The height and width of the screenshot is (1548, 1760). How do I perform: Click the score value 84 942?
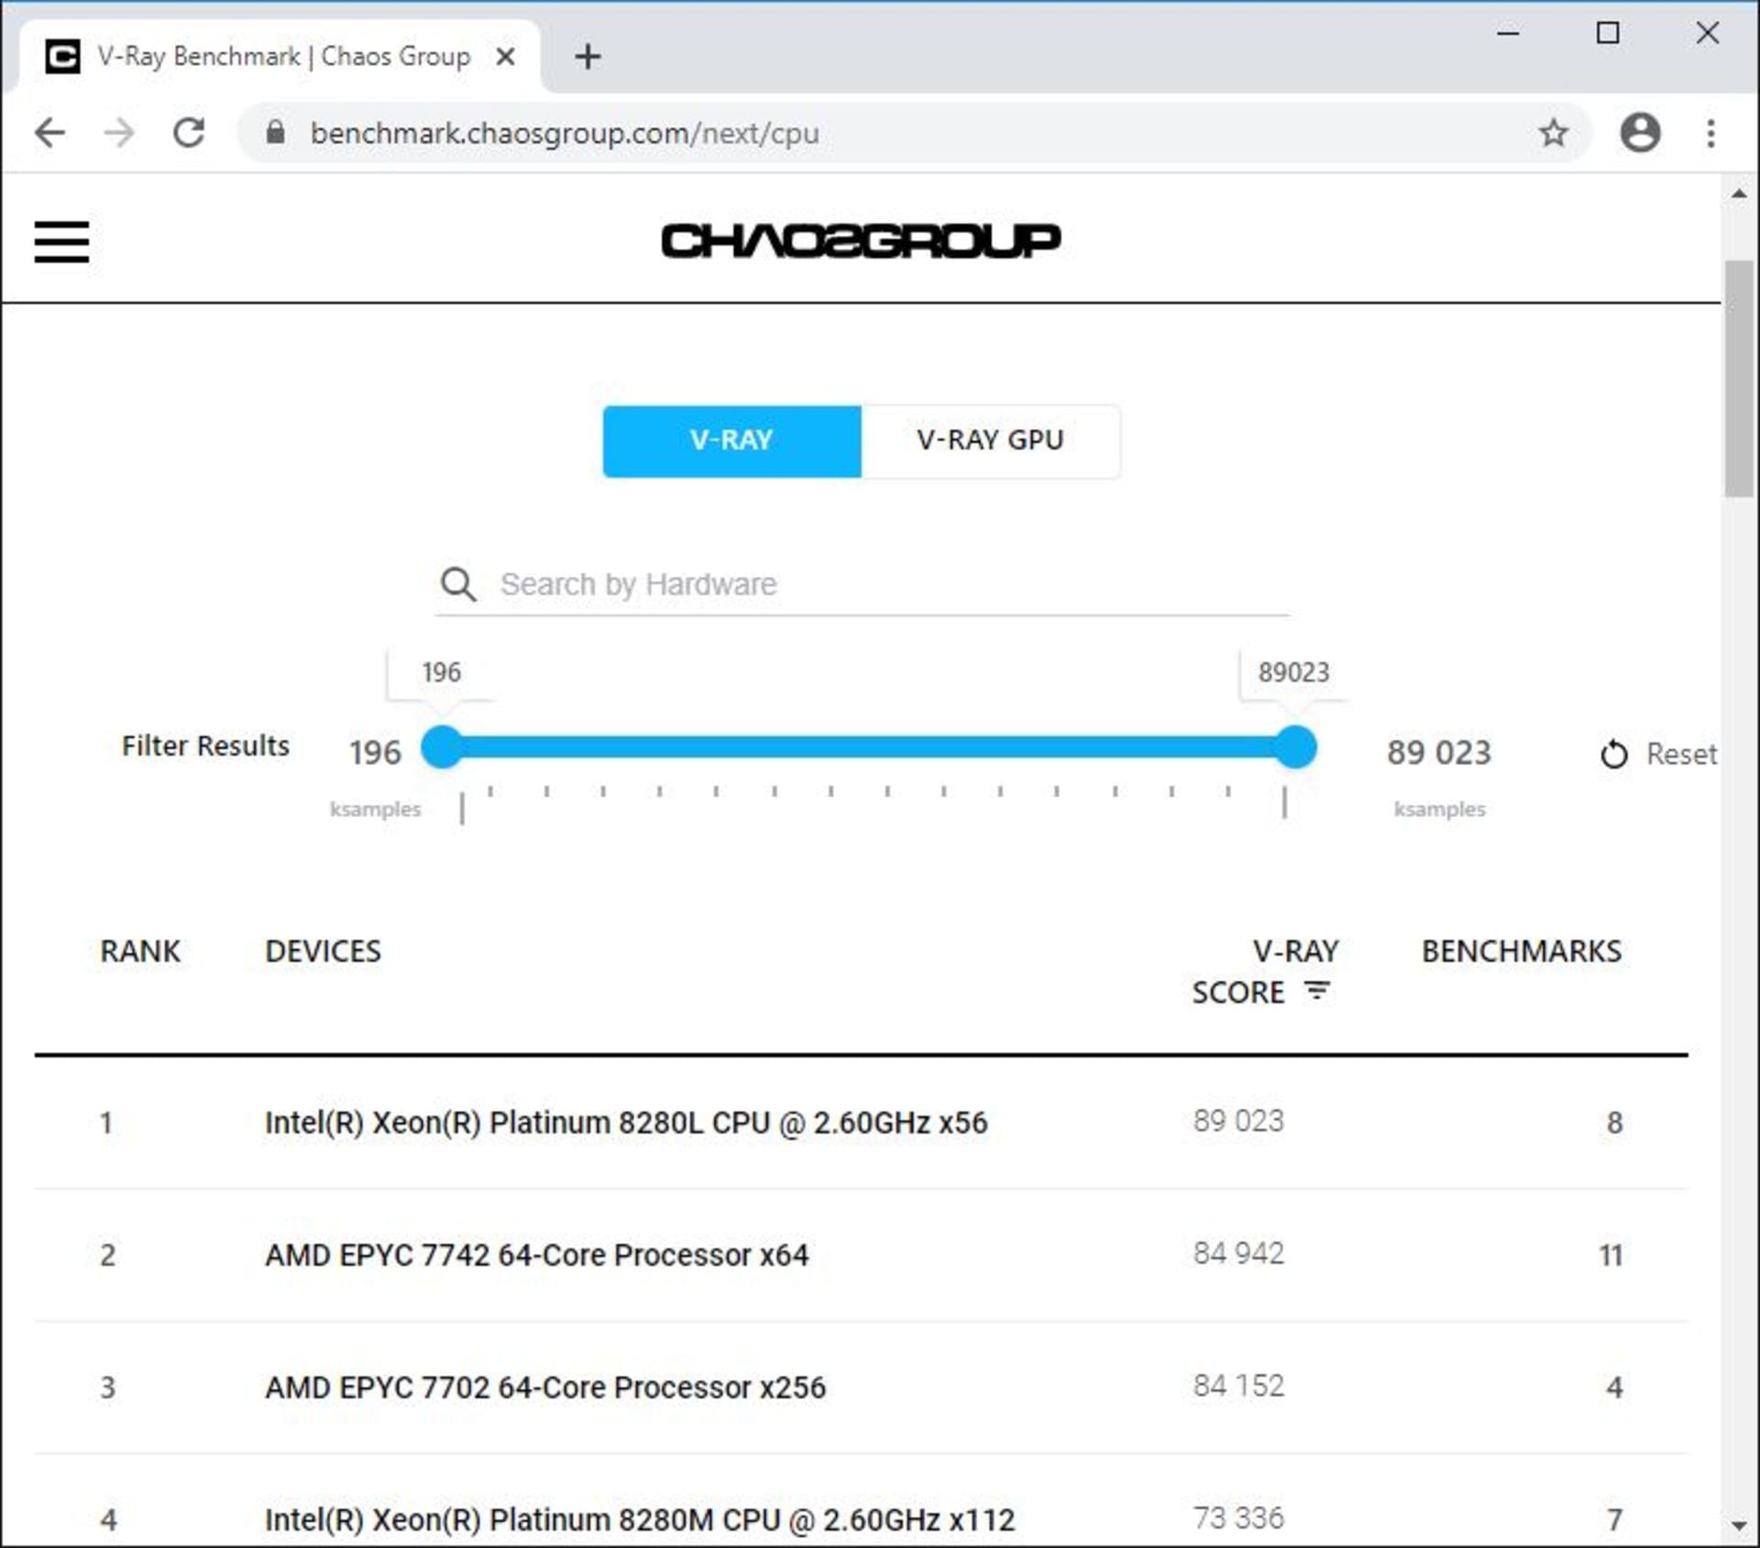[1238, 1253]
